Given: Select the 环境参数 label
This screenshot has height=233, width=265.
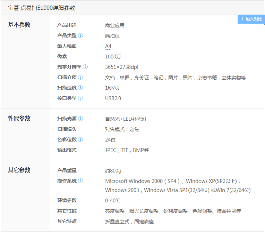Looking at the screenshot, I should (x=67, y=200).
